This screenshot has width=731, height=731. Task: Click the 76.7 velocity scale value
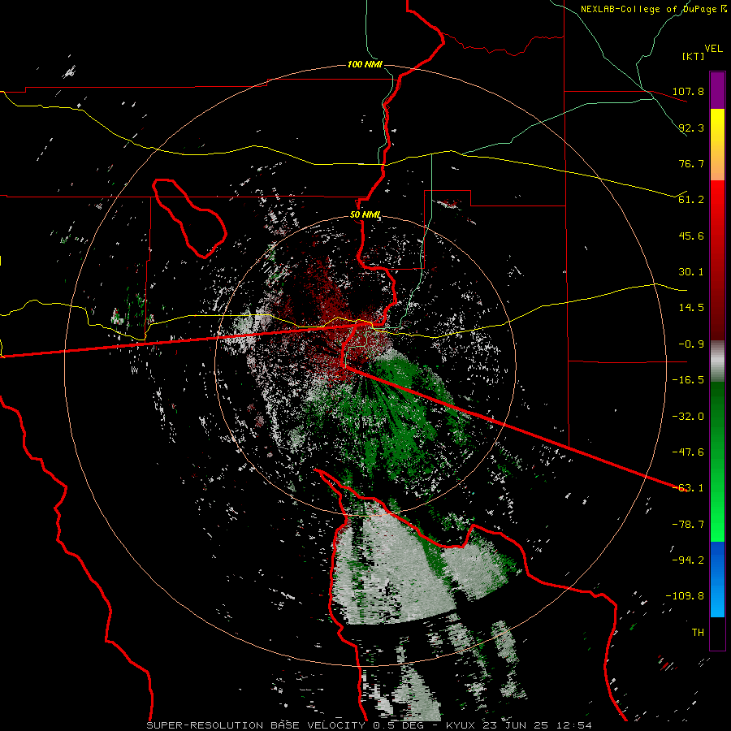point(691,163)
